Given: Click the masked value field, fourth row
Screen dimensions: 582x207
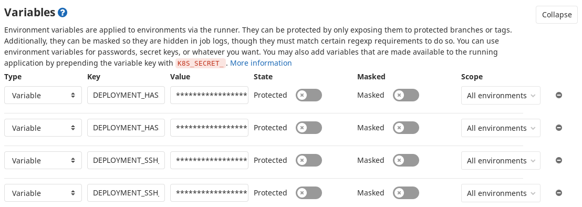Looking at the screenshot, I should tap(210, 193).
